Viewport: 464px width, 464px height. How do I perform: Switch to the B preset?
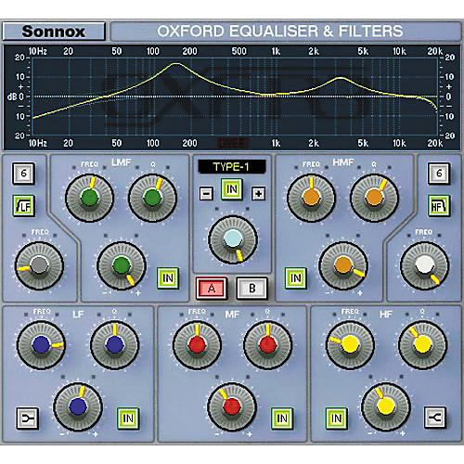pos(252,289)
